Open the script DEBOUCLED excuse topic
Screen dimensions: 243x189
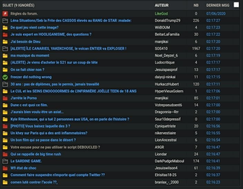pos(55,147)
